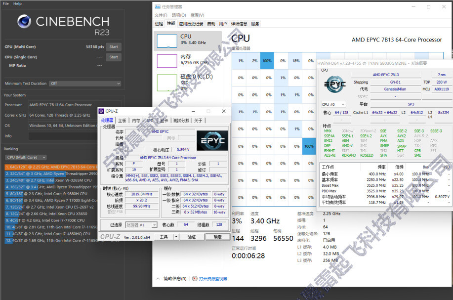
Task: Select ranking entry Intel Core i9-9880H
Action: pyautogui.click(x=51, y=194)
